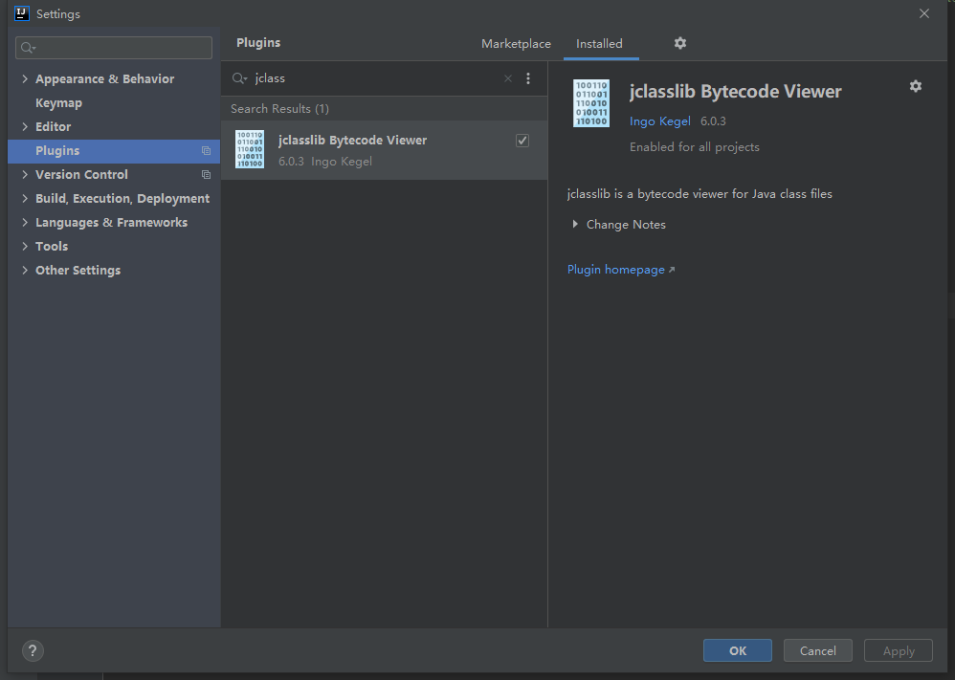Disable the jclasslib Bytecode Viewer checkbox
The image size is (955, 680).
click(522, 141)
